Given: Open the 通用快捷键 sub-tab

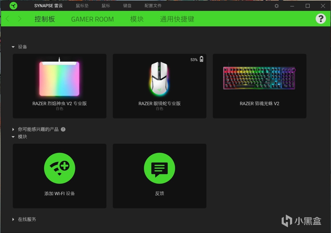Looking at the screenshot, I should click(x=177, y=19).
